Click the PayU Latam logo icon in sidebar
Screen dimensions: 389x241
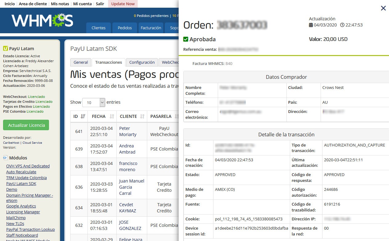5,48
